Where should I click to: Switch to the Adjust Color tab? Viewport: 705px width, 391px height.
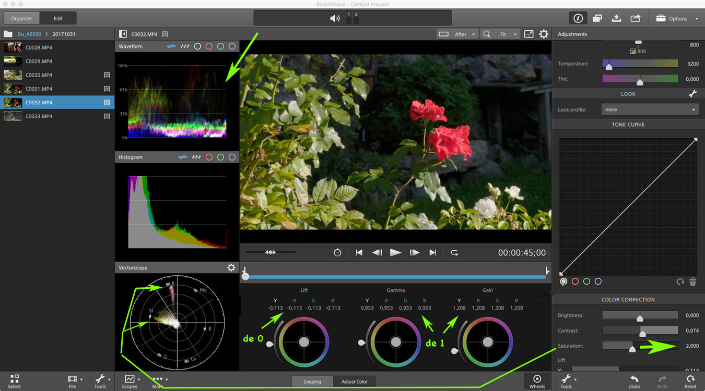point(354,382)
